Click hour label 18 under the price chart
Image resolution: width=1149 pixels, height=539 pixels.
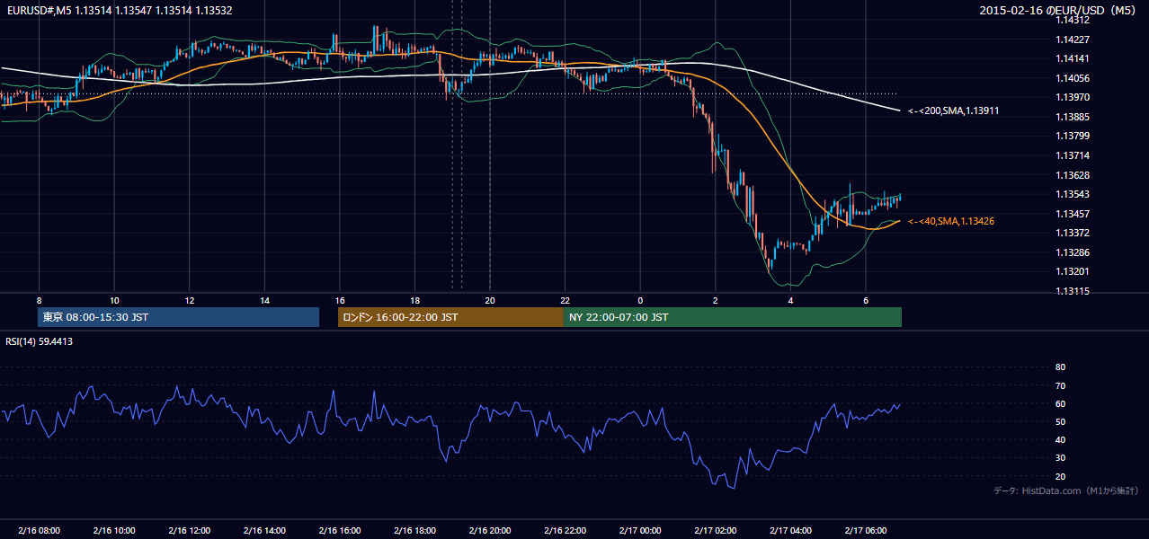(x=414, y=300)
